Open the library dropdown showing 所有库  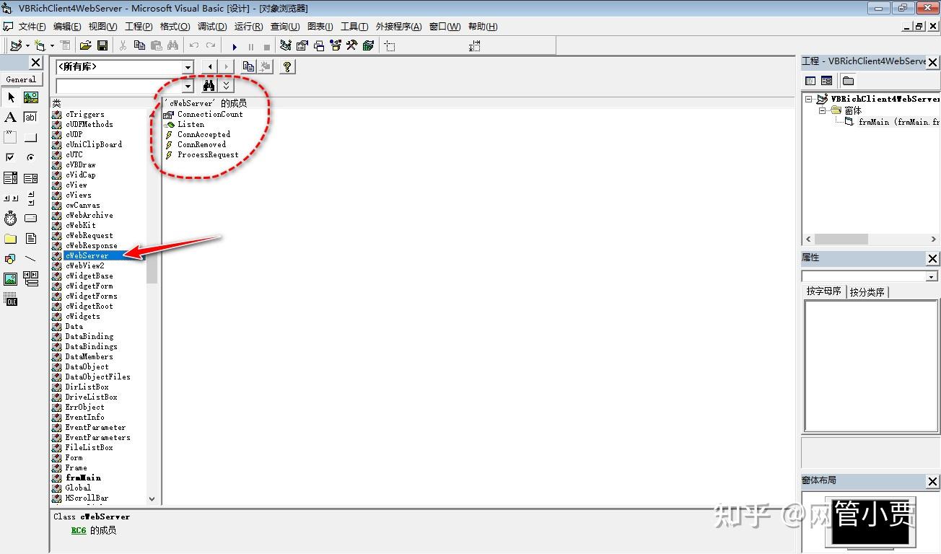pyautogui.click(x=187, y=66)
